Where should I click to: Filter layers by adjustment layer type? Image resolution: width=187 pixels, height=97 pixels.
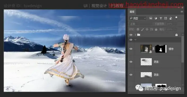pos(156,18)
